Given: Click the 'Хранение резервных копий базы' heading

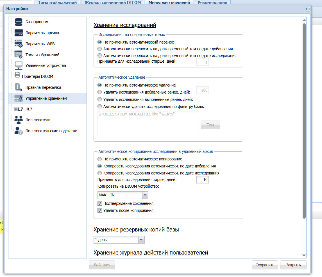Looking at the screenshot, I should (x=136, y=230).
